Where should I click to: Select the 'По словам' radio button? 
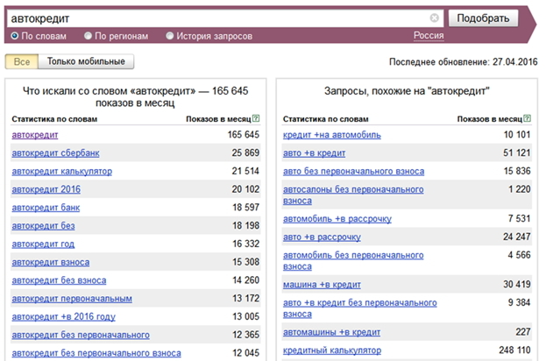(15, 36)
